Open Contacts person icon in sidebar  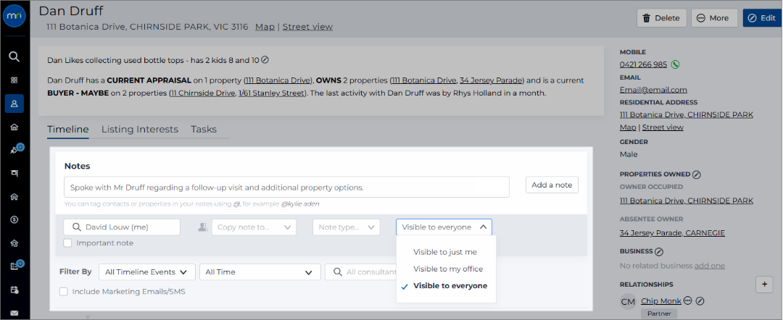14,104
